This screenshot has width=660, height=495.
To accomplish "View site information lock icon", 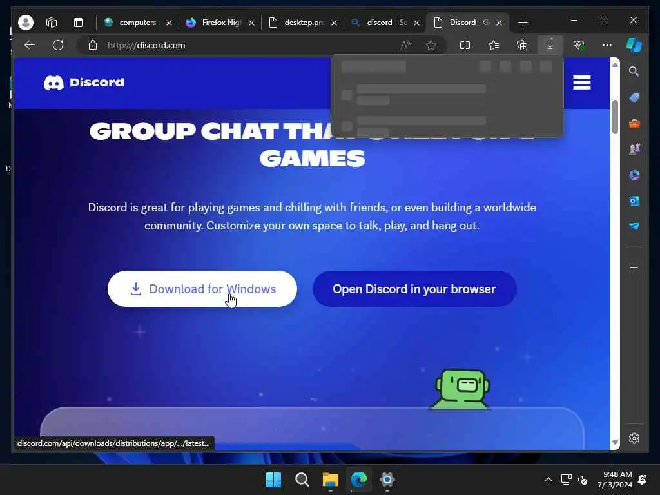I will tap(93, 45).
